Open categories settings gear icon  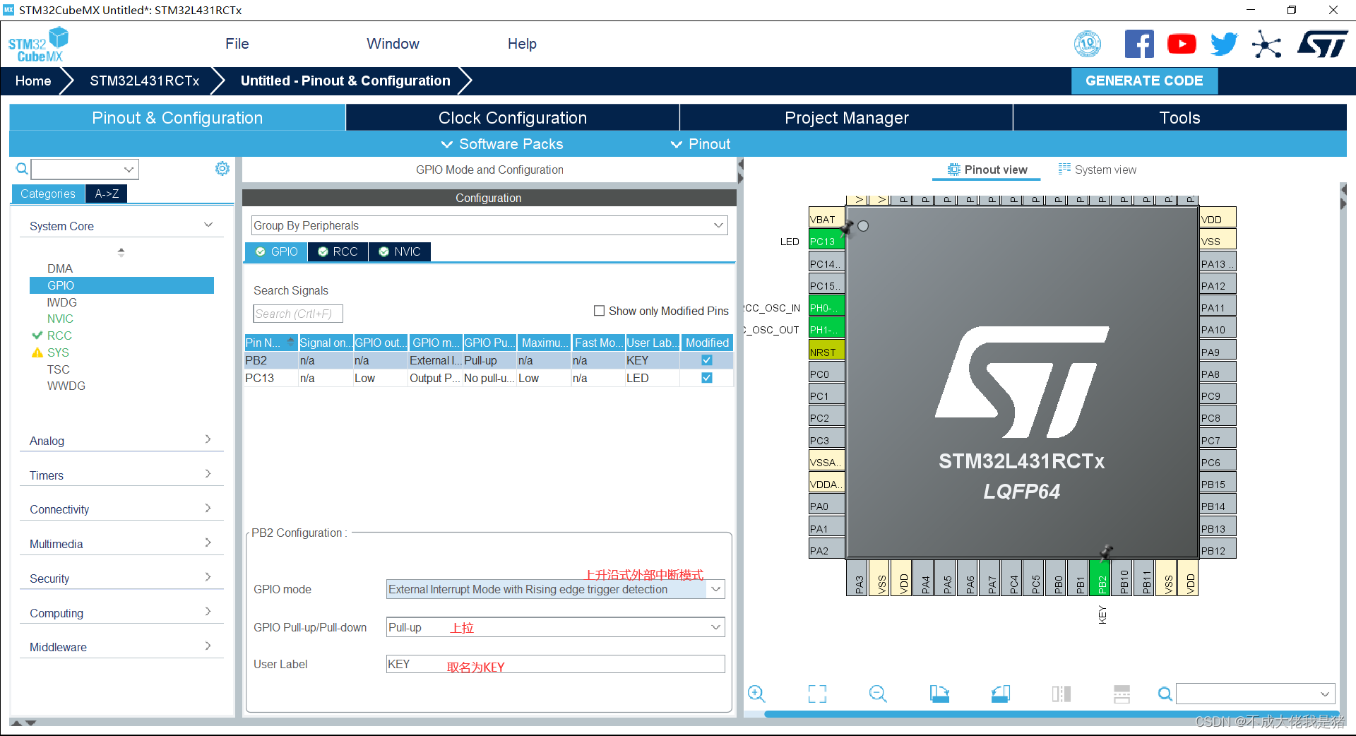(222, 168)
